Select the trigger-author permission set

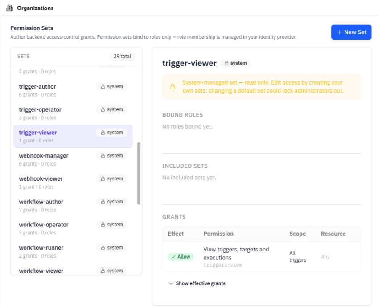pyautogui.click(x=73, y=90)
